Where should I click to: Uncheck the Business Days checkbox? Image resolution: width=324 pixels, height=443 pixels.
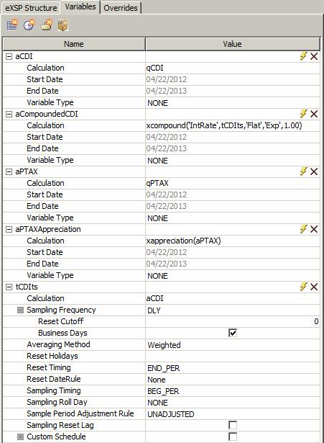[233, 333]
